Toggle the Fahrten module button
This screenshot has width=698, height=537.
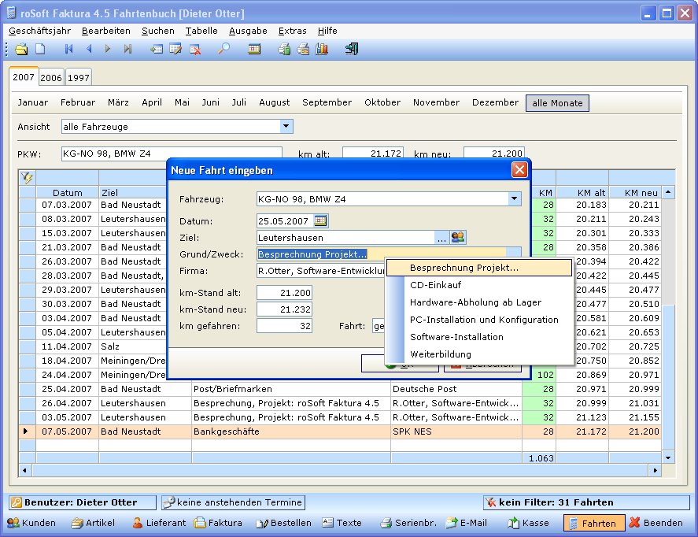click(x=594, y=523)
